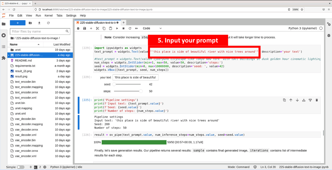This screenshot has width=332, height=170.
Task: Click the 'your text' prompt input box
Action: [136, 77]
